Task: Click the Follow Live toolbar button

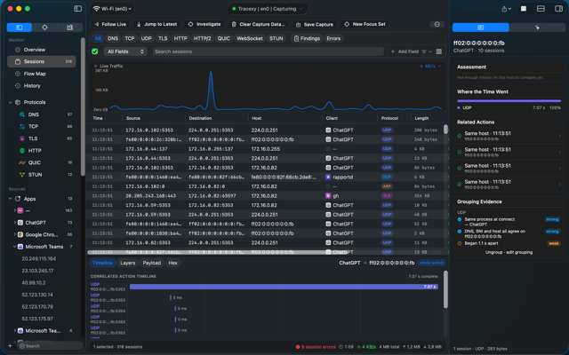Action: (x=110, y=24)
